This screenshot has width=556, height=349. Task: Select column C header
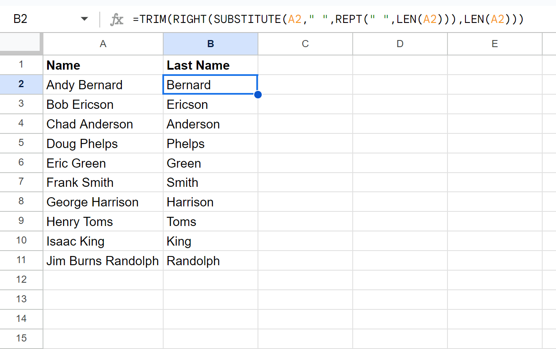[x=305, y=44]
